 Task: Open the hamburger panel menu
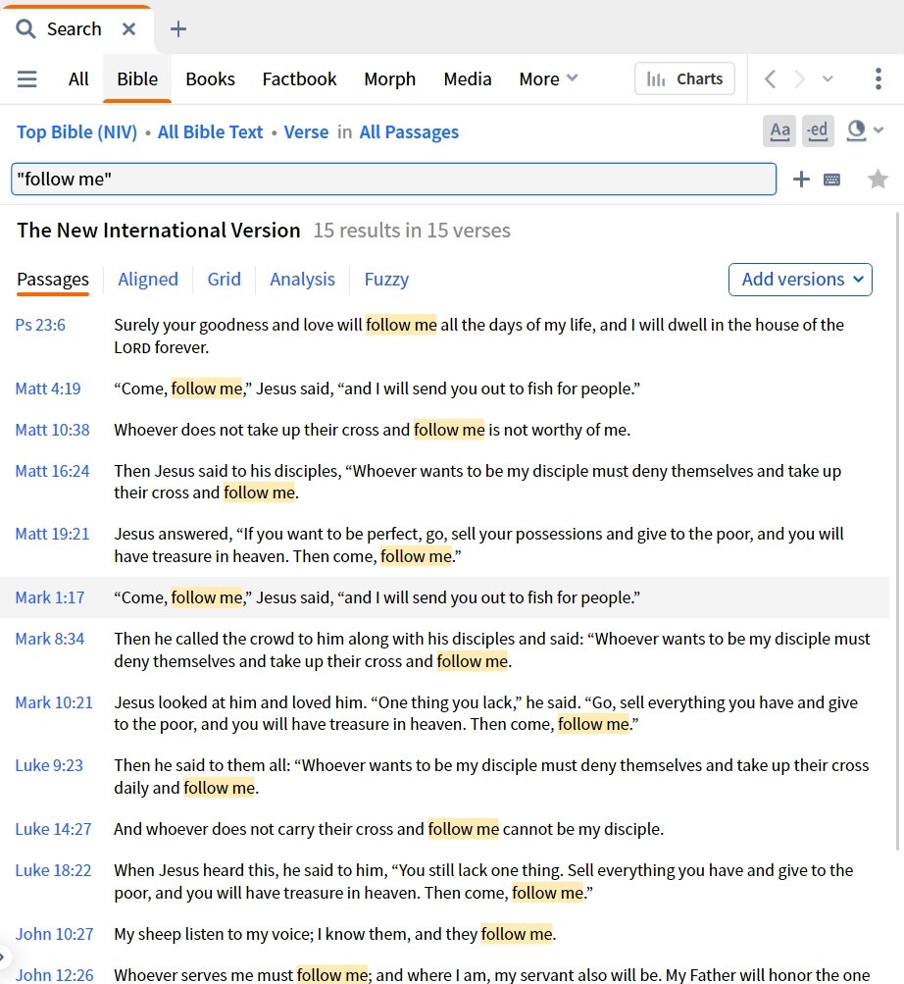pos(26,78)
